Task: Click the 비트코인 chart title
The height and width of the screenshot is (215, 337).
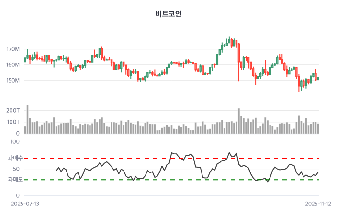Action: pos(168,14)
